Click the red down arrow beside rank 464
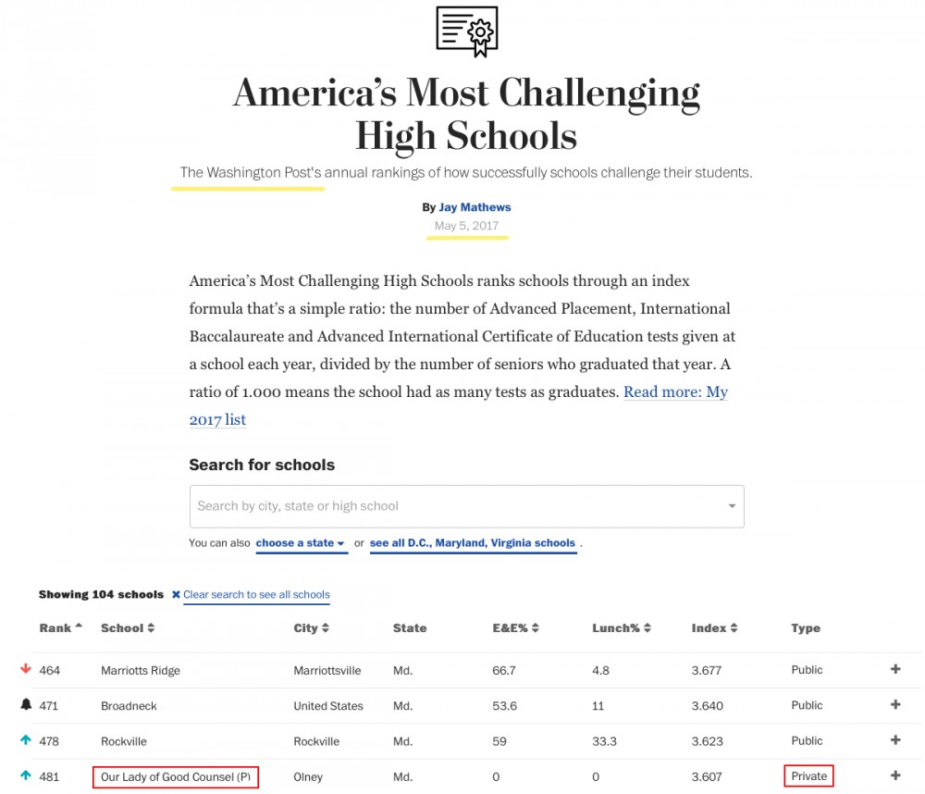Image resolution: width=925 pixels, height=794 pixels. click(x=25, y=669)
